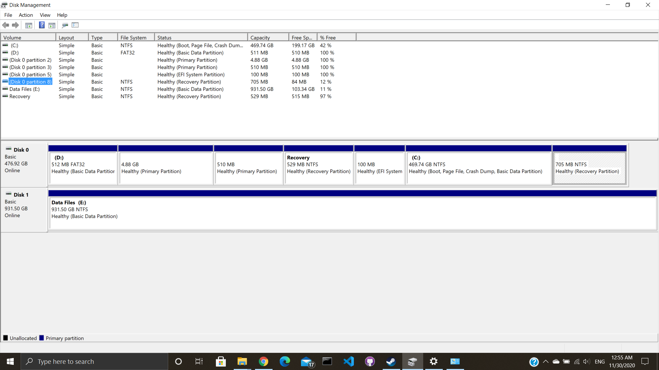Image resolution: width=659 pixels, height=370 pixels.
Task: Click the Back arrow toolbar icon
Action: click(x=5, y=25)
